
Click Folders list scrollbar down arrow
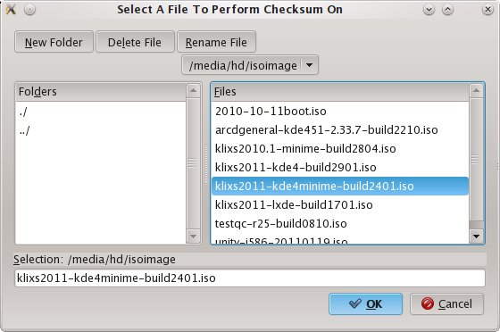pos(193,237)
